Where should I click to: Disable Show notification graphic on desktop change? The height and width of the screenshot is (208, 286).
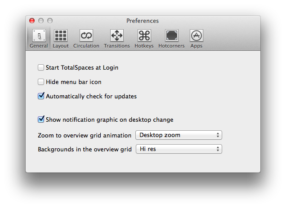click(x=41, y=119)
